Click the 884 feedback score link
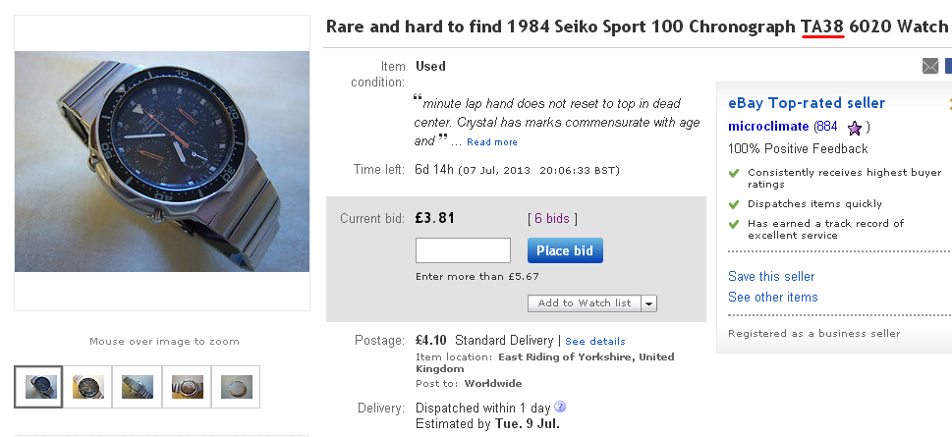The height and width of the screenshot is (437, 952). click(x=826, y=127)
